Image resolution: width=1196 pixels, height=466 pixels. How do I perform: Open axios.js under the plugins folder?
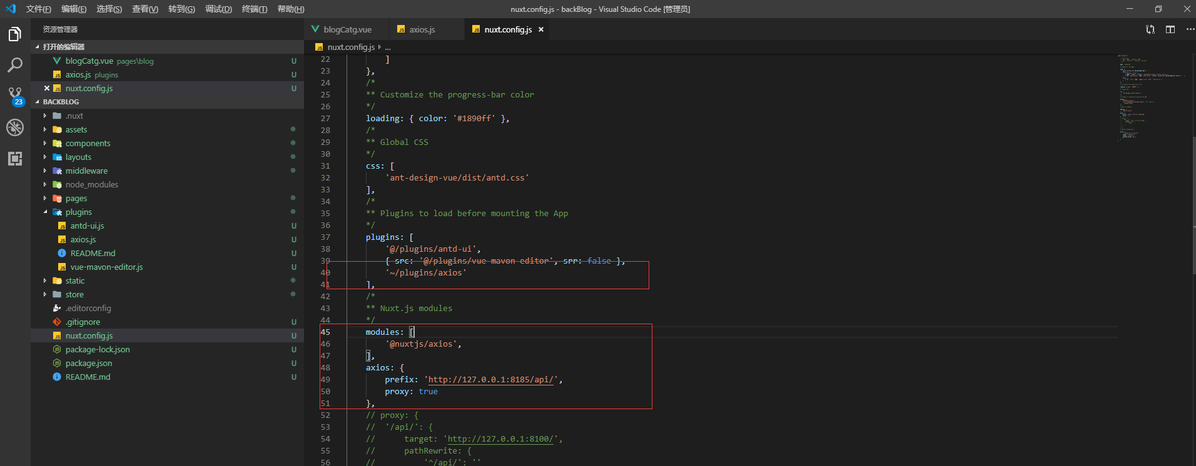point(167,239)
